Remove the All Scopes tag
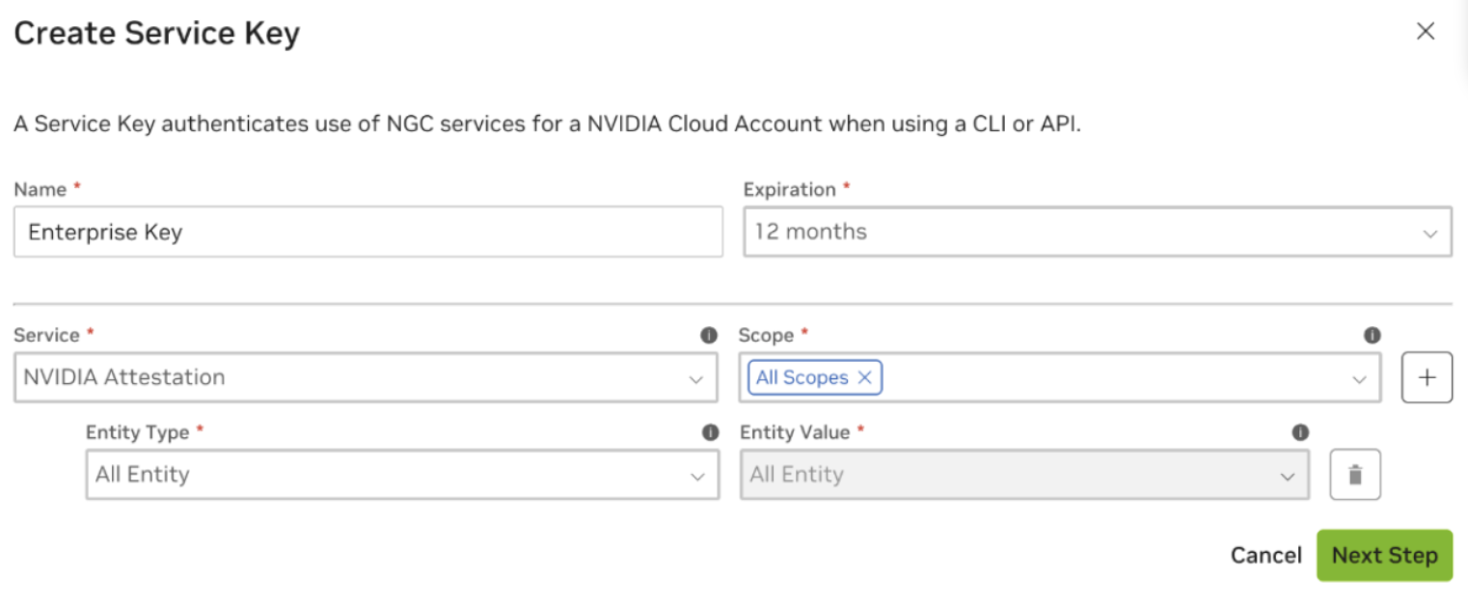 (x=864, y=378)
